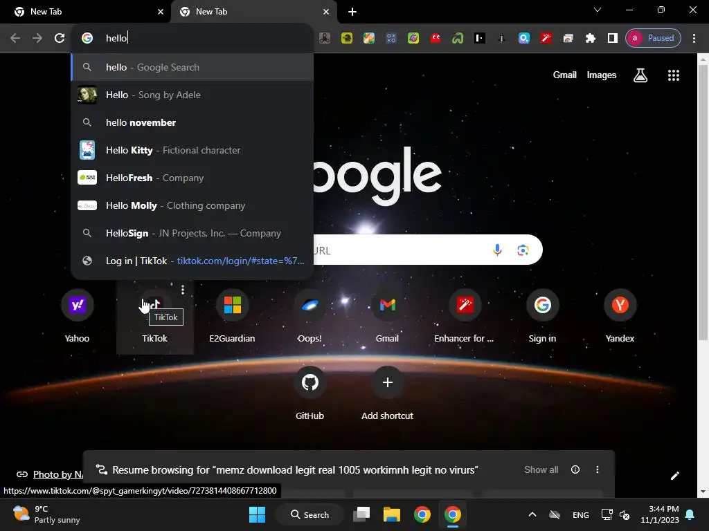This screenshot has height=531, width=709.
Task: Show hidden system tray icons
Action: (x=532, y=514)
